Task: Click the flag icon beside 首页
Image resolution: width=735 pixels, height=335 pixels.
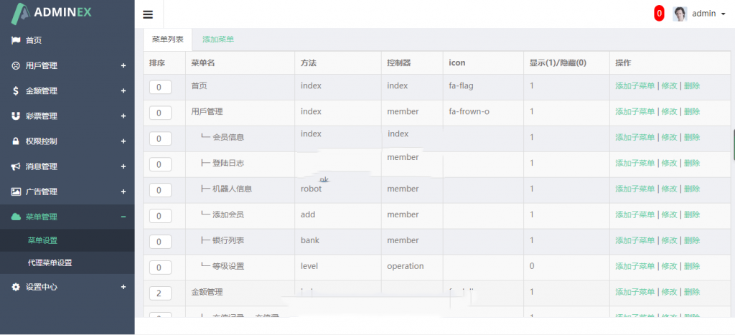Action: 15,40
